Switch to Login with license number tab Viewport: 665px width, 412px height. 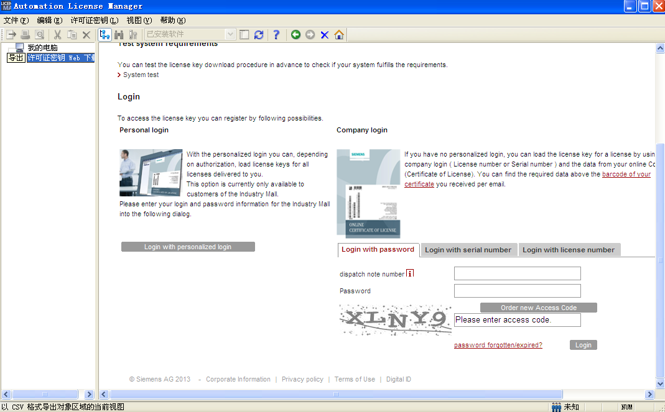click(x=569, y=250)
